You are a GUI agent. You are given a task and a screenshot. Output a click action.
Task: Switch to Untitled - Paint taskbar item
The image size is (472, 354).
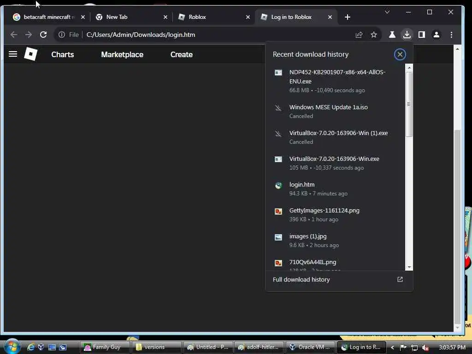pyautogui.click(x=208, y=347)
